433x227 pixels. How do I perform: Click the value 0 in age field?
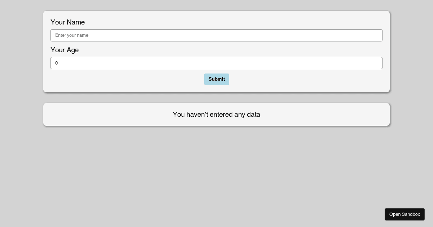[57, 63]
